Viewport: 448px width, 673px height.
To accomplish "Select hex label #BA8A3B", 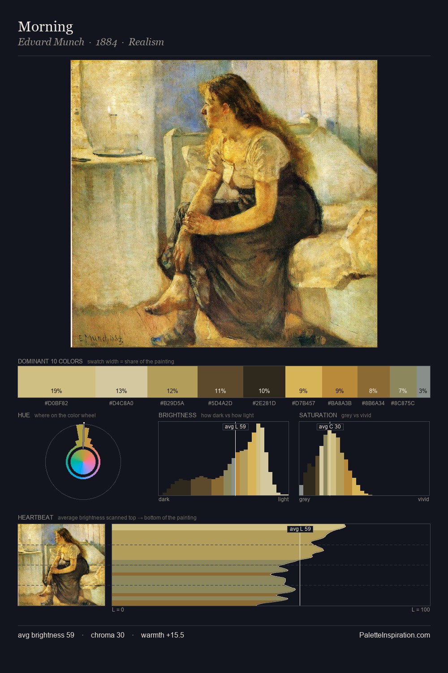I will click(340, 403).
